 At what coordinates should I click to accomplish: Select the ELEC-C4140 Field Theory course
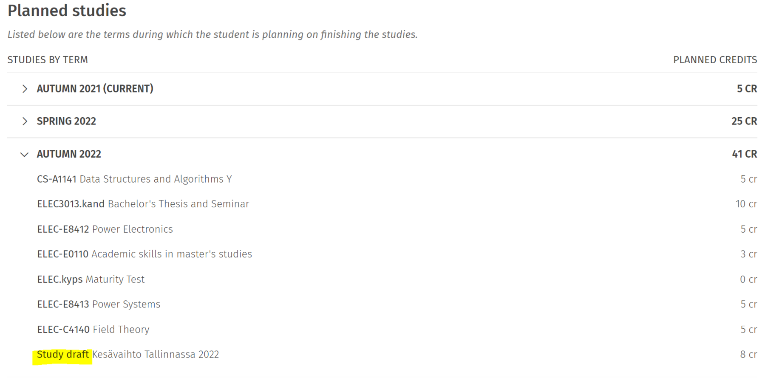[x=93, y=330]
